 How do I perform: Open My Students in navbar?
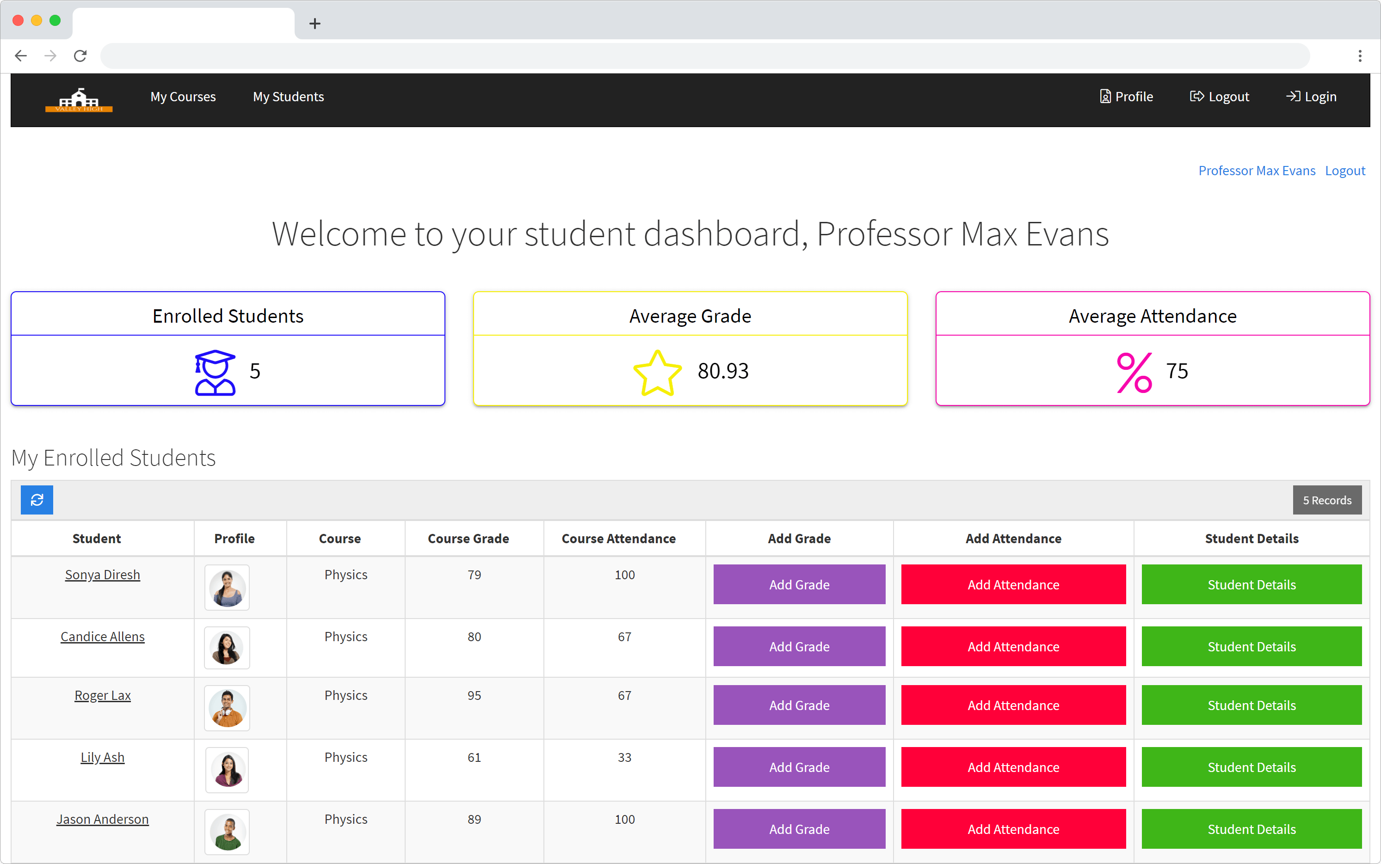pos(288,97)
